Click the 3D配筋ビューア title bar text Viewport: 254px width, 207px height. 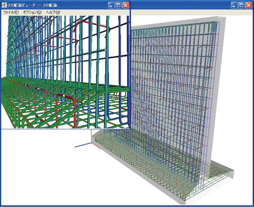click(x=33, y=5)
